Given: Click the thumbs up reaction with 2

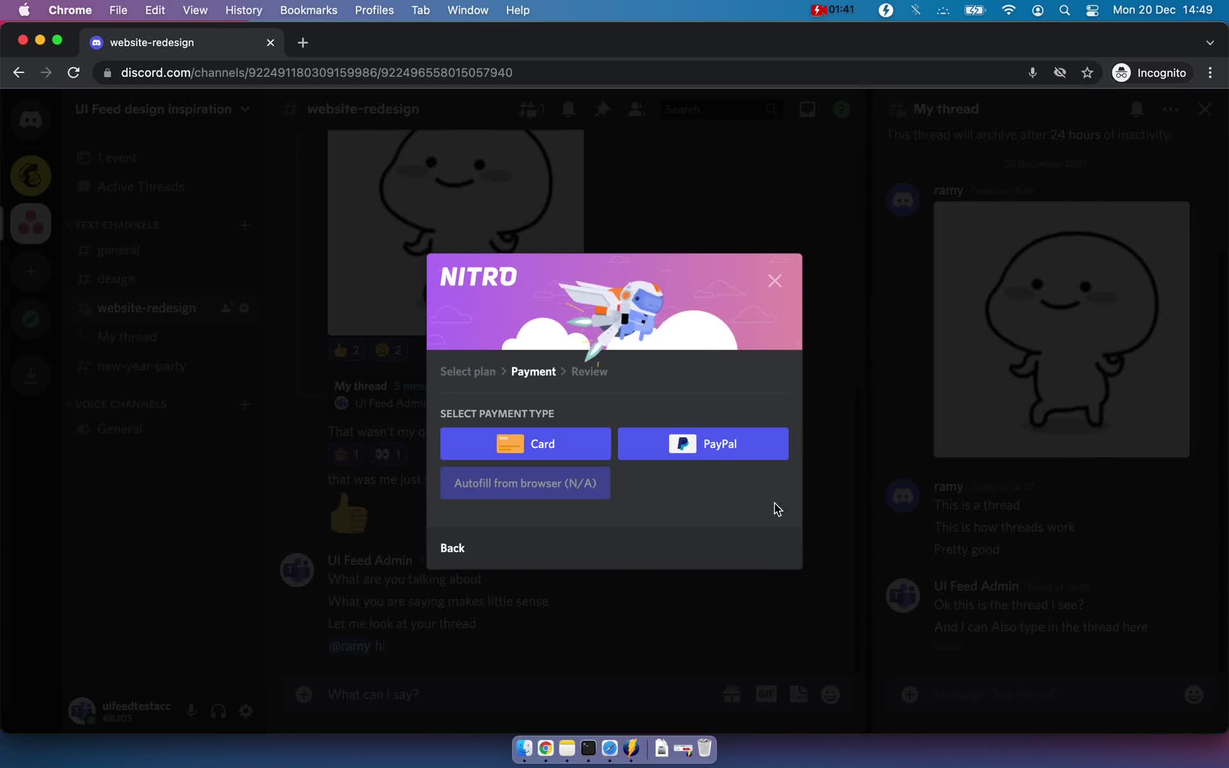Looking at the screenshot, I should tap(347, 350).
